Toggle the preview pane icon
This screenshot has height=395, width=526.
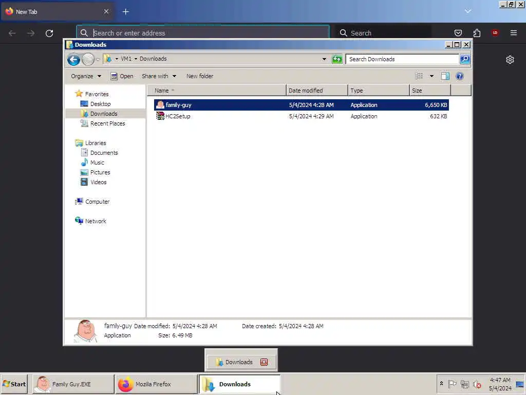(x=445, y=76)
